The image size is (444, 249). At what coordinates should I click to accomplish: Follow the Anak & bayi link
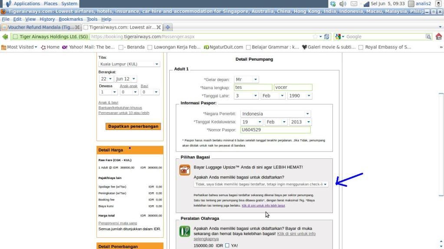(x=108, y=103)
